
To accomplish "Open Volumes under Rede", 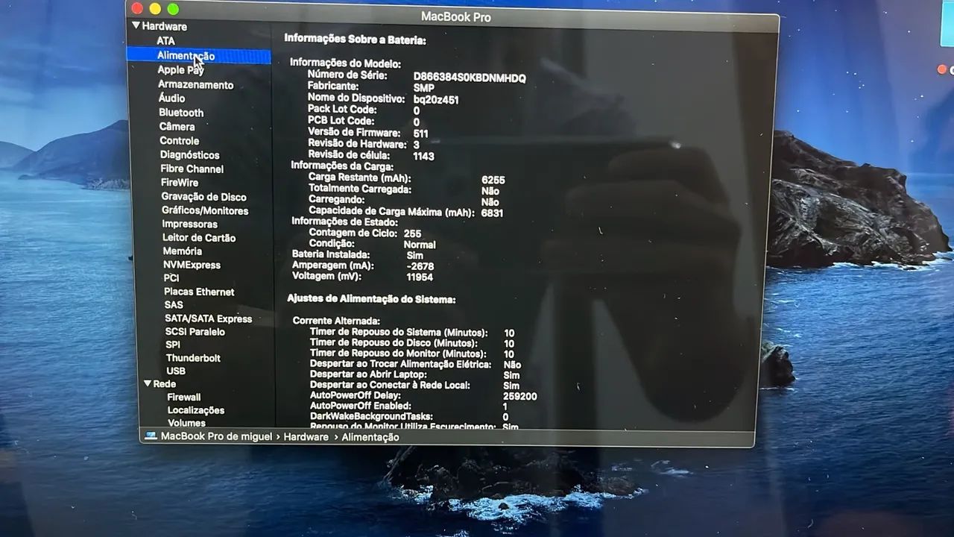I will pyautogui.click(x=186, y=423).
